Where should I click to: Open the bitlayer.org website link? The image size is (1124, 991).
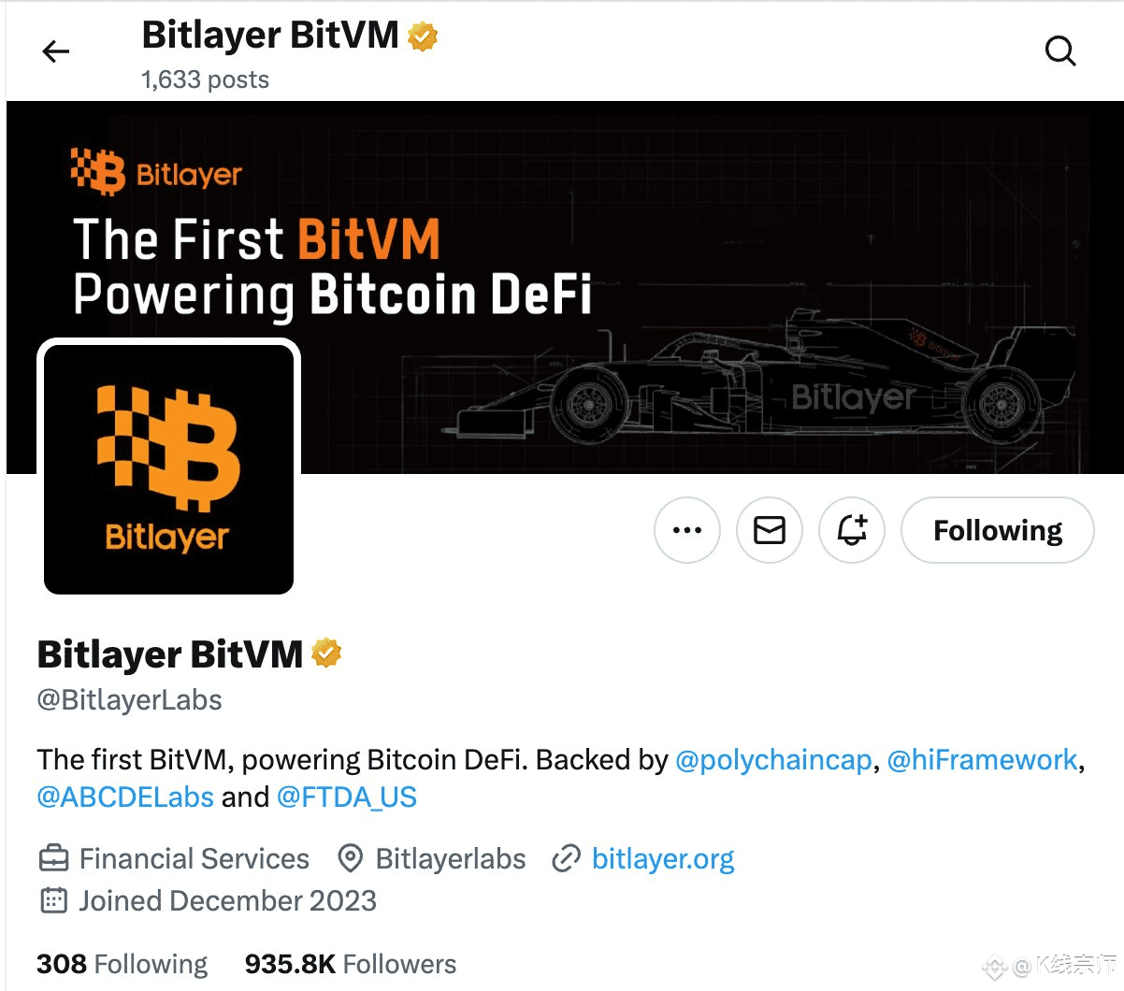point(663,858)
